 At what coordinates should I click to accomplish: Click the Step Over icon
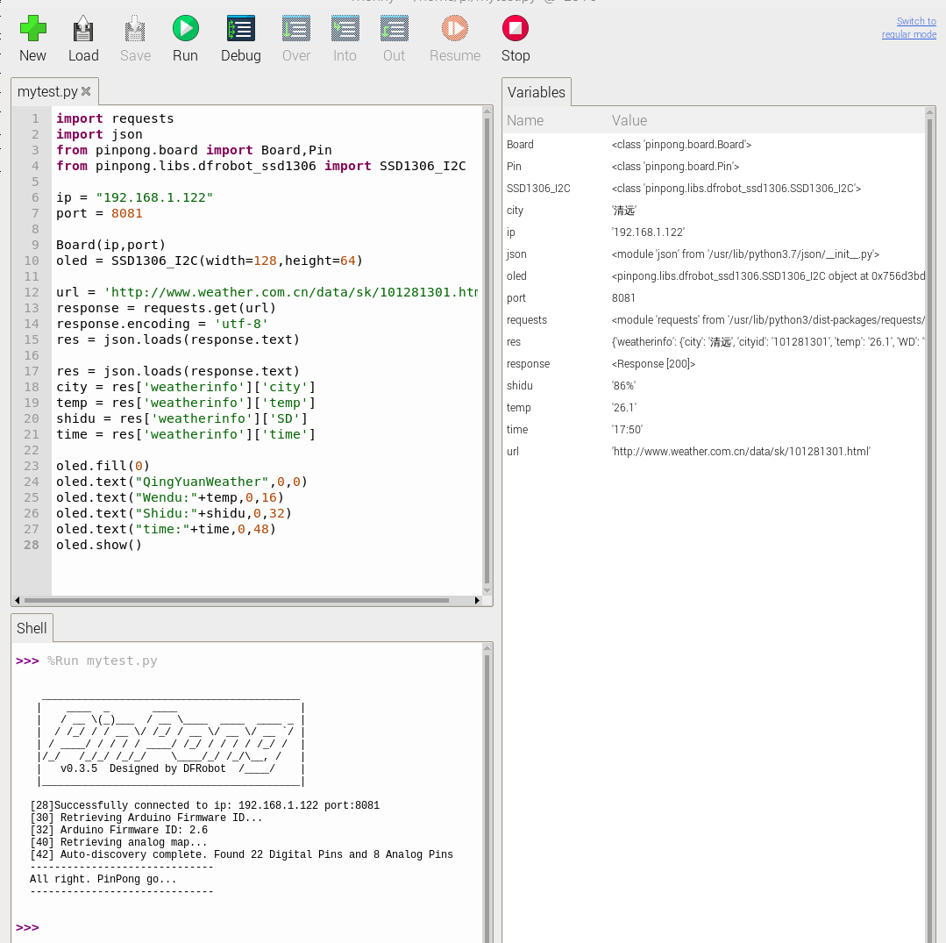(x=296, y=28)
